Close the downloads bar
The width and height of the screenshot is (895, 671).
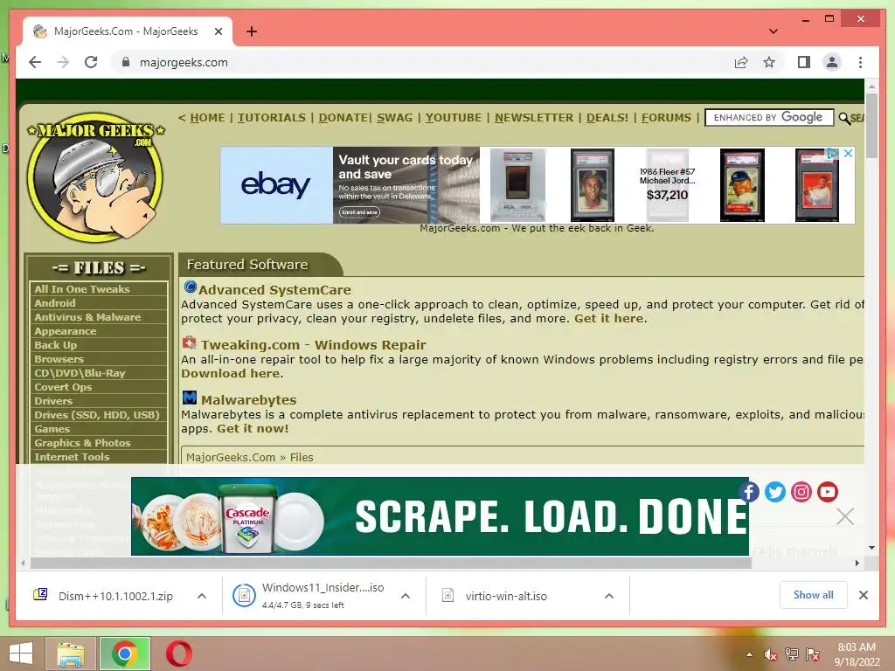[864, 595]
